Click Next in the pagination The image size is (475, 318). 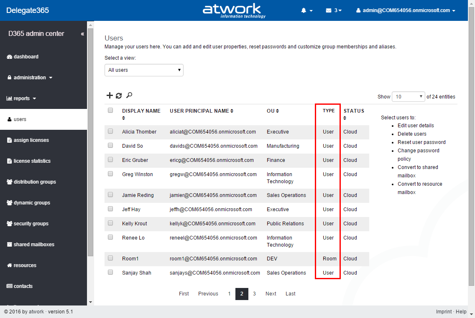(x=271, y=294)
